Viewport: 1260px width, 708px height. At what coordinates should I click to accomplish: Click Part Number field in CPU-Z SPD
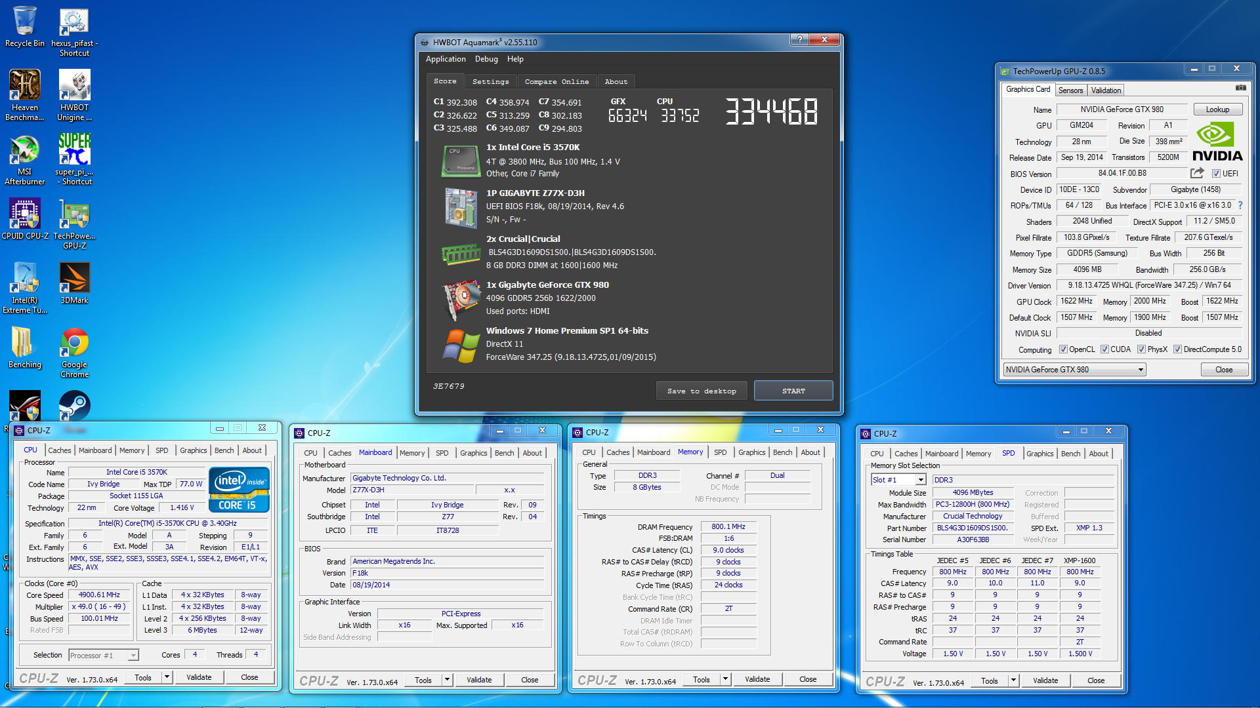click(x=972, y=528)
